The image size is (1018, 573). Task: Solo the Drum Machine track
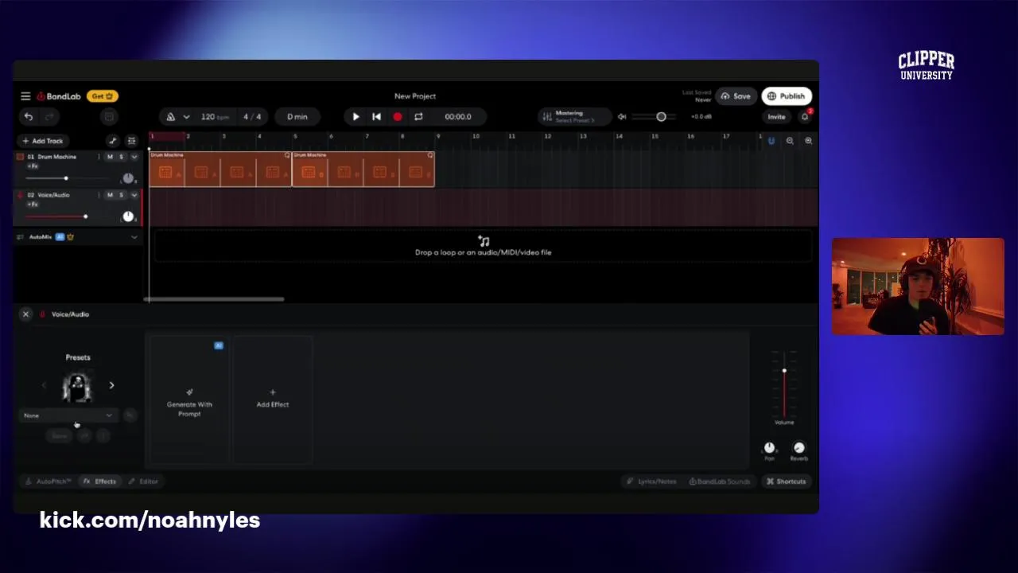tap(121, 157)
